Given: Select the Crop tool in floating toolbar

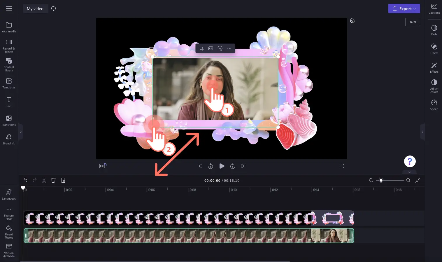Looking at the screenshot, I should click(x=201, y=48).
